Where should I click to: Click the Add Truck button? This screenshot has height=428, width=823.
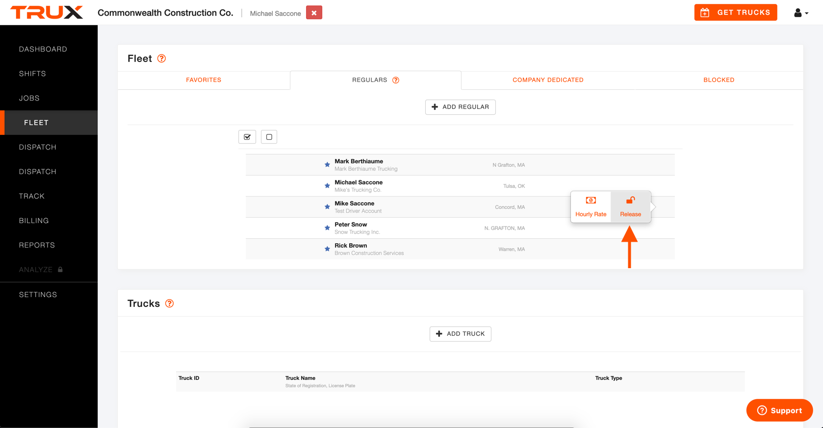tap(460, 334)
